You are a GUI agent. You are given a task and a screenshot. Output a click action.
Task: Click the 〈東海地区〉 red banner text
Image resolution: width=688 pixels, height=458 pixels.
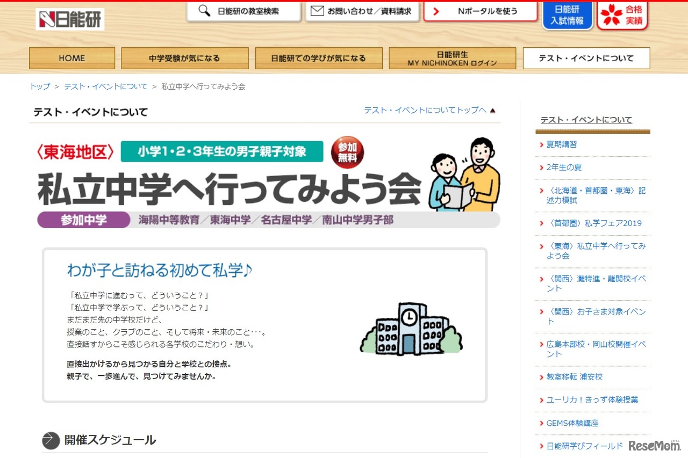tap(76, 152)
